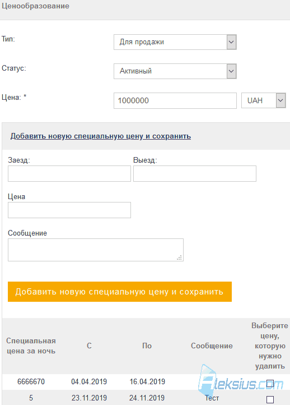Click the По column header

click(147, 346)
